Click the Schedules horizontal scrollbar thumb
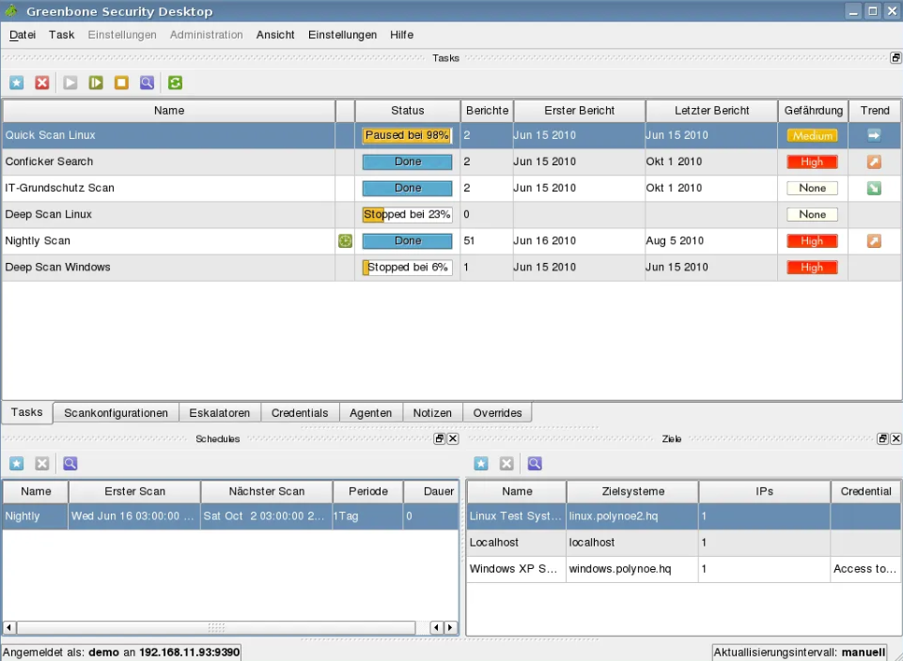903x661 pixels. 215,627
